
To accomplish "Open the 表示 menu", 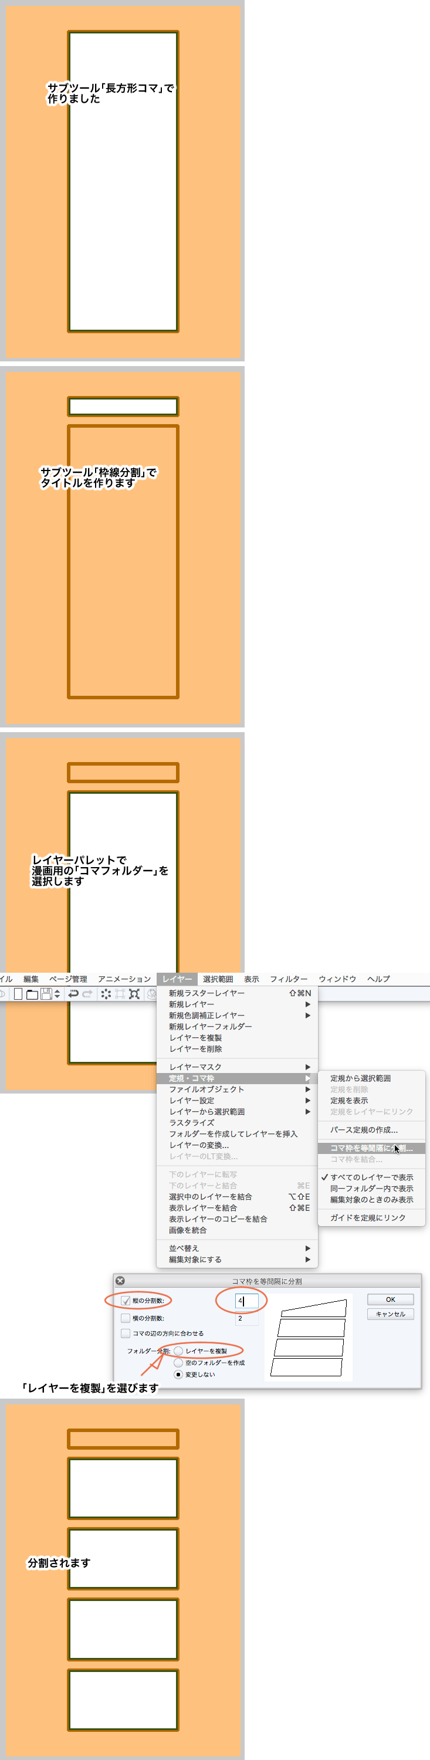I will [252, 979].
